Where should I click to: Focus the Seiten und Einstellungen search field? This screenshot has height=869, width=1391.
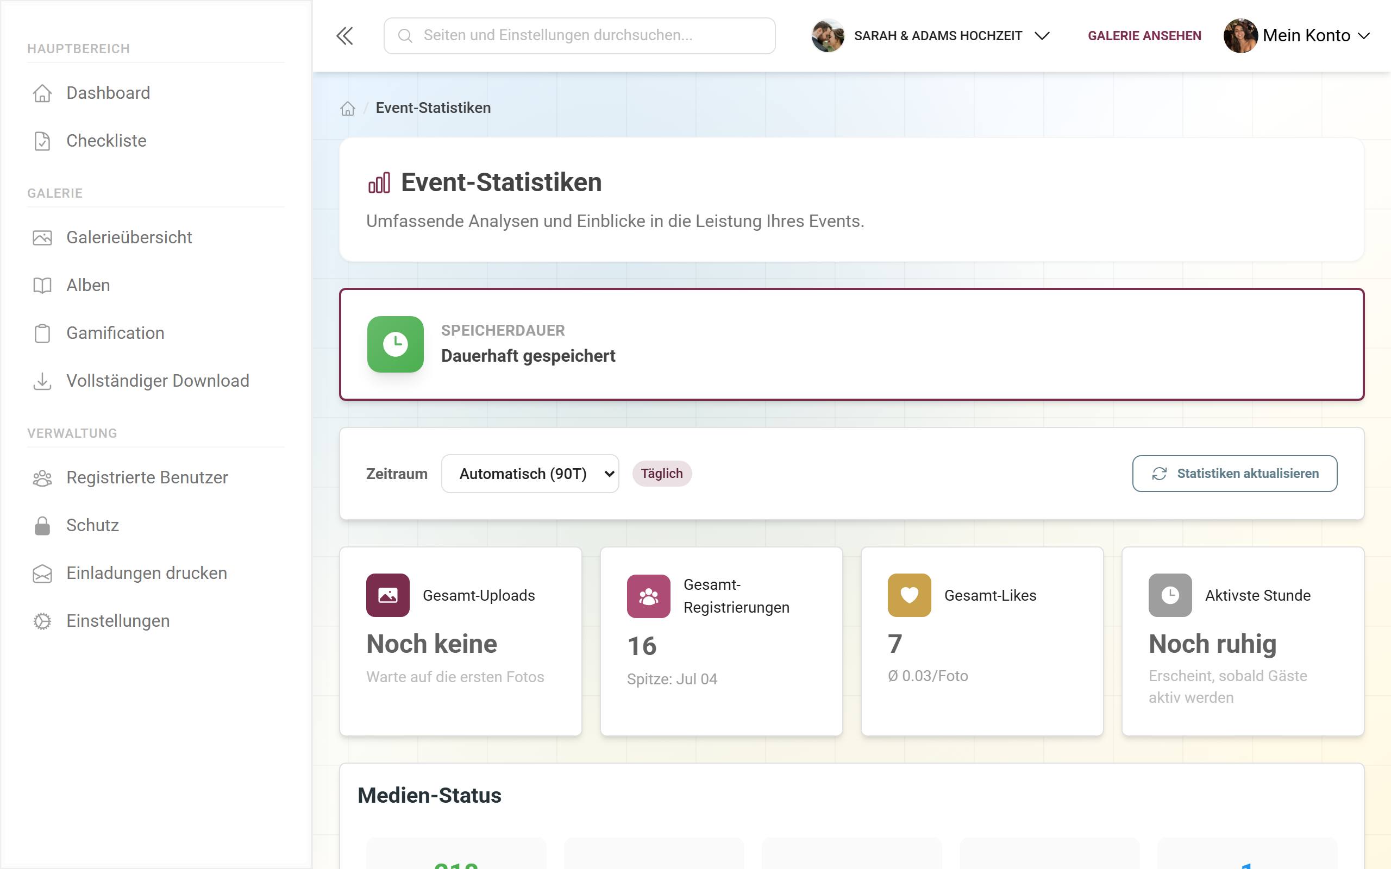(x=579, y=36)
